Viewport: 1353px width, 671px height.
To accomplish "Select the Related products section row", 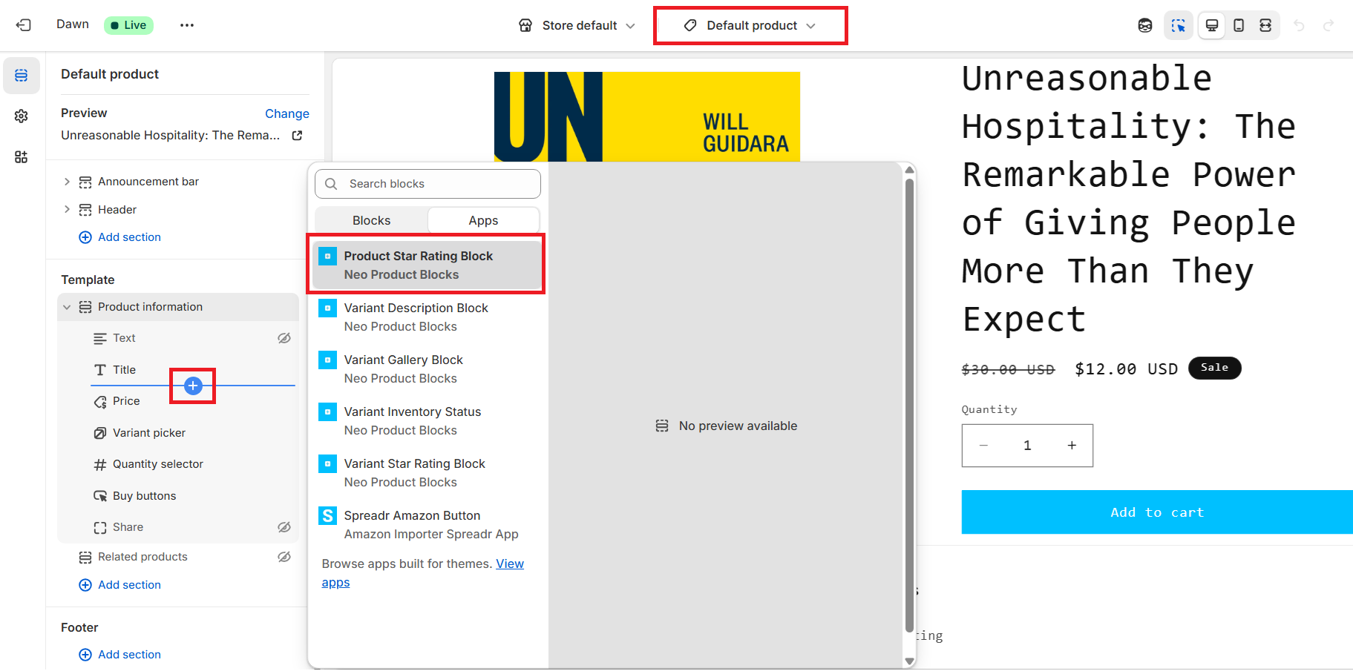I will (178, 557).
